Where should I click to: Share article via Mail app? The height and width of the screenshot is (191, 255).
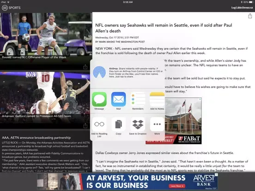click(119, 99)
